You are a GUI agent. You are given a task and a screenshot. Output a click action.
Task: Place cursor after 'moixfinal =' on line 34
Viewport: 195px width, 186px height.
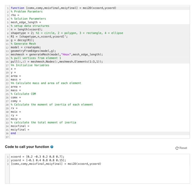click(30, 126)
